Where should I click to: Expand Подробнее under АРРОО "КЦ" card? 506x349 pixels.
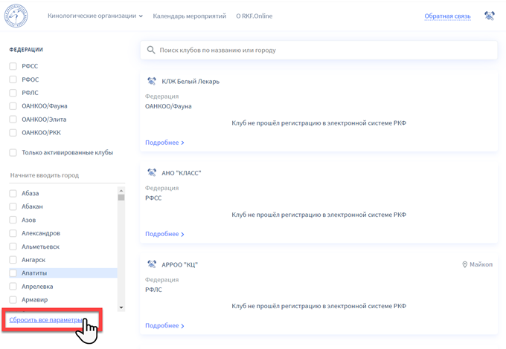(164, 326)
